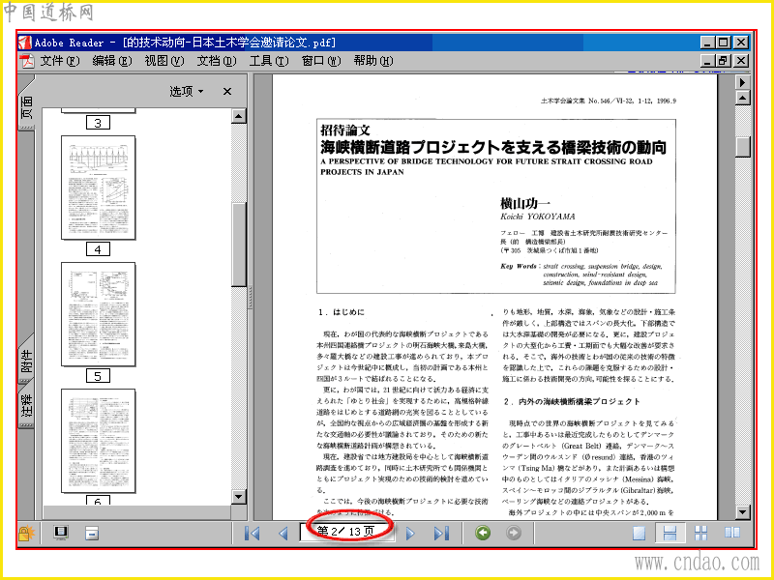Click green Previous View round button
This screenshot has height=580, width=774.
[x=483, y=533]
